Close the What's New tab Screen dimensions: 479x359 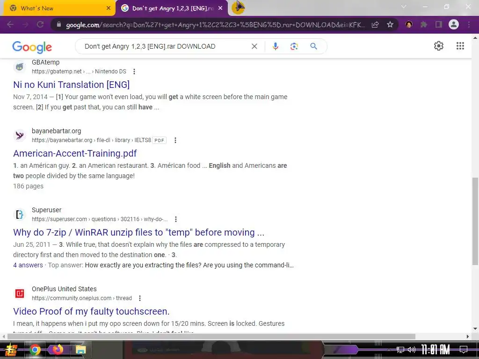pos(109,8)
